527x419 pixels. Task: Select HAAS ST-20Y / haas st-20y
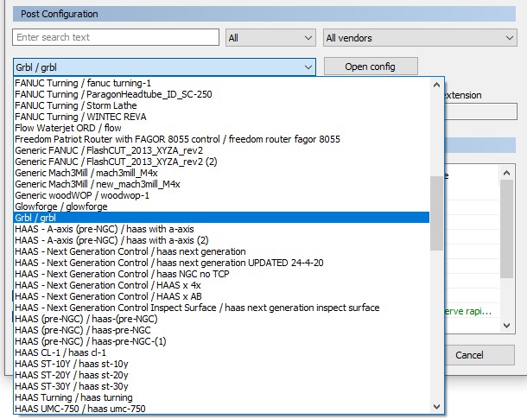tap(221, 375)
